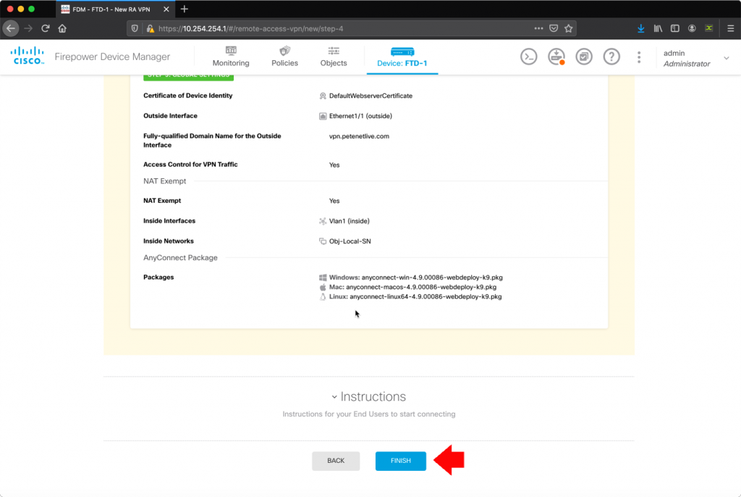
Task: Collapse the Instructions section chevron
Action: pos(334,396)
